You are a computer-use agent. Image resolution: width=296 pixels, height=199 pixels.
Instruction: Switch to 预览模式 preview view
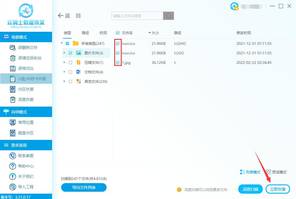(276, 172)
